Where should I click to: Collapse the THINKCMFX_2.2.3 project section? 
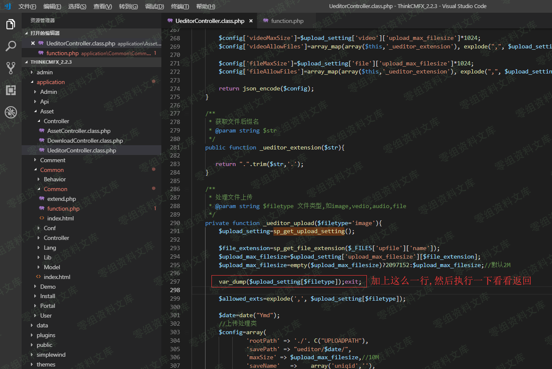coord(51,62)
